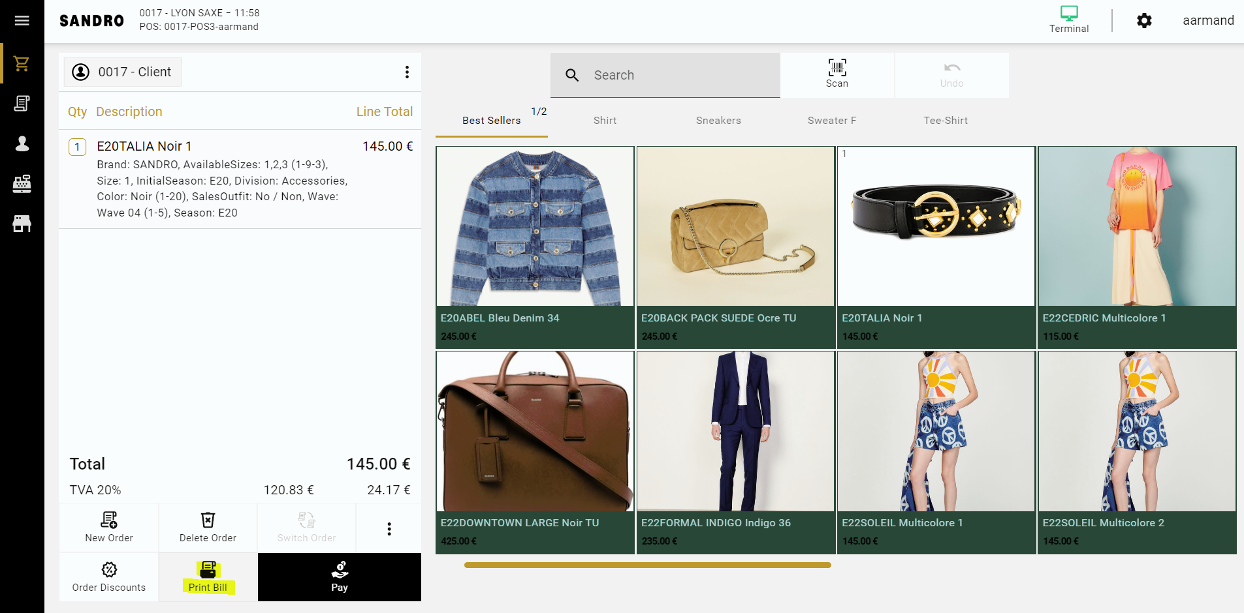Open the more order actions menu

pyautogui.click(x=389, y=529)
